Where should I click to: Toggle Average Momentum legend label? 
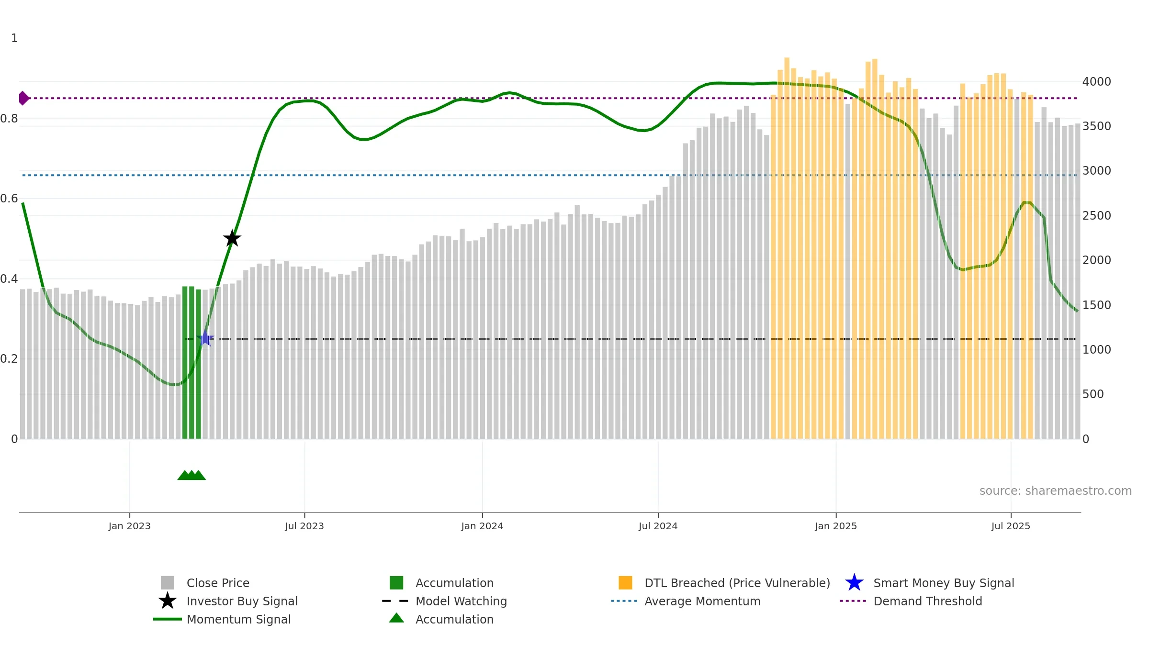(x=702, y=601)
